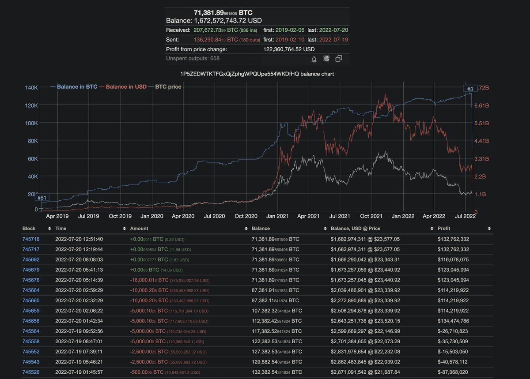Open block 745526 link

point(31,372)
